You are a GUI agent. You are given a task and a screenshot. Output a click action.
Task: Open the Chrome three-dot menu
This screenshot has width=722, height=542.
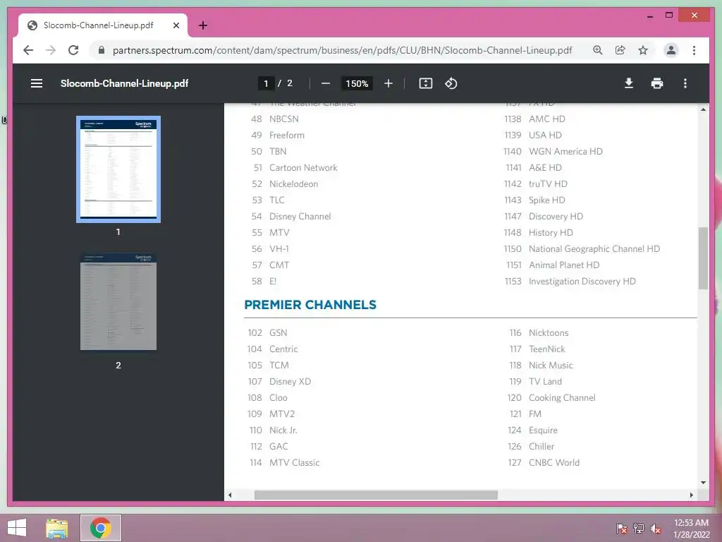(694, 50)
